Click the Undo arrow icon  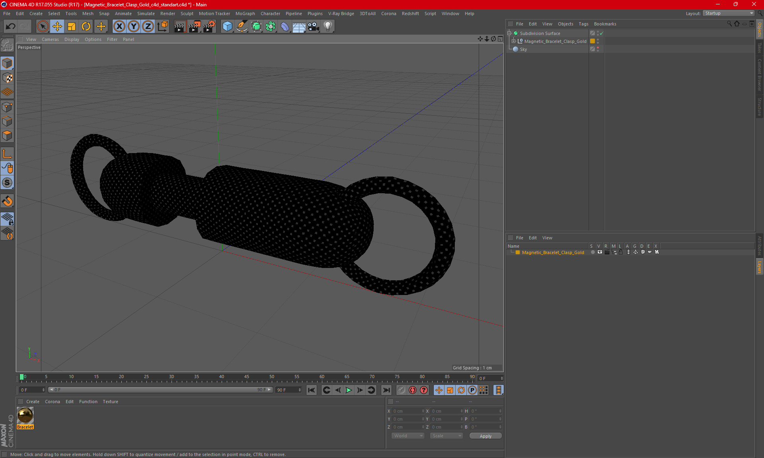click(11, 27)
